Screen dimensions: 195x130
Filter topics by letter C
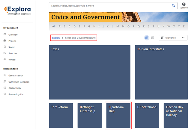coord(69,26)
